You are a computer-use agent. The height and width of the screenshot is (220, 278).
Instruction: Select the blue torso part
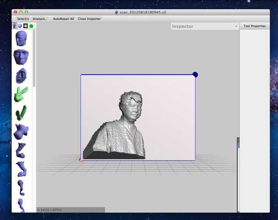(x=21, y=131)
